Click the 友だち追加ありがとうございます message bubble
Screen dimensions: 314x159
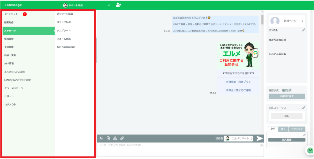tap(215, 24)
